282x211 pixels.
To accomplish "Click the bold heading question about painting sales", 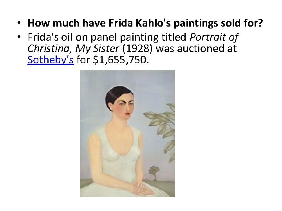I will [145, 23].
